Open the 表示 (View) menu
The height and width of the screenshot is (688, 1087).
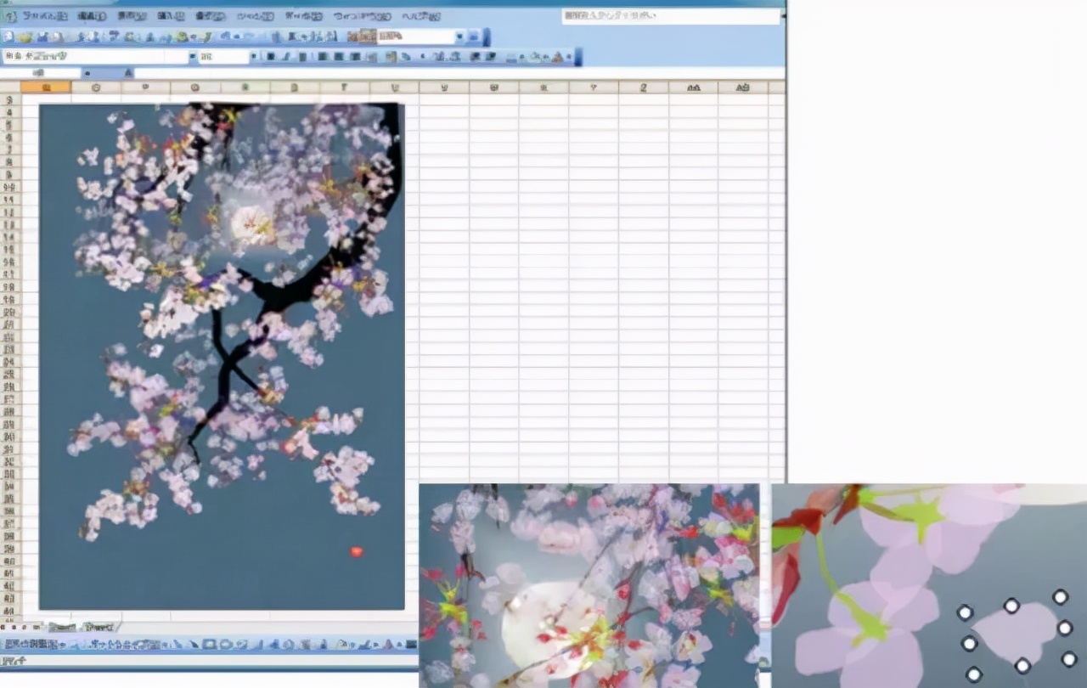(131, 16)
